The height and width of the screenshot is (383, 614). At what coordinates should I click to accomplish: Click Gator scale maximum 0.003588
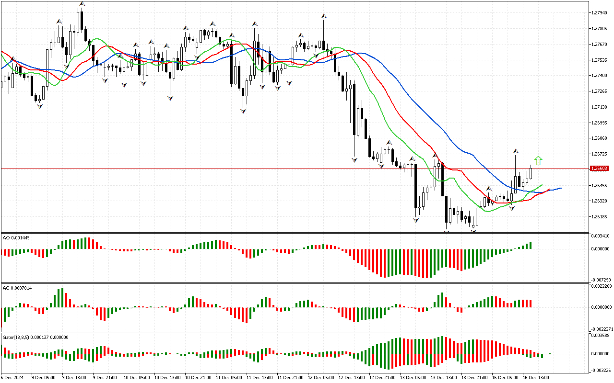pyautogui.click(x=601, y=336)
